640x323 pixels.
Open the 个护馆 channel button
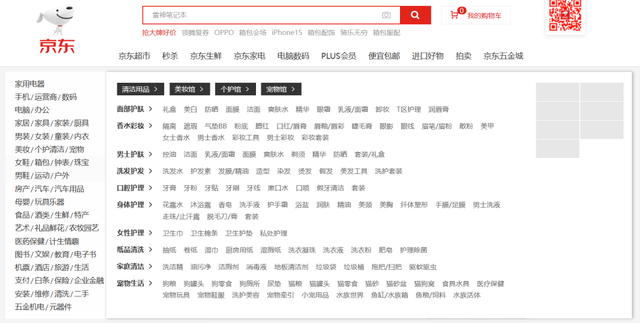click(235, 89)
